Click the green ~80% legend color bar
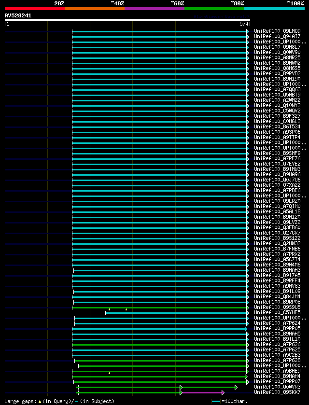The image size is (309, 405). point(214,9)
